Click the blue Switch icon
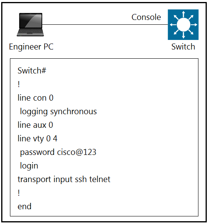The height and width of the screenshot is (224, 208). click(x=183, y=25)
